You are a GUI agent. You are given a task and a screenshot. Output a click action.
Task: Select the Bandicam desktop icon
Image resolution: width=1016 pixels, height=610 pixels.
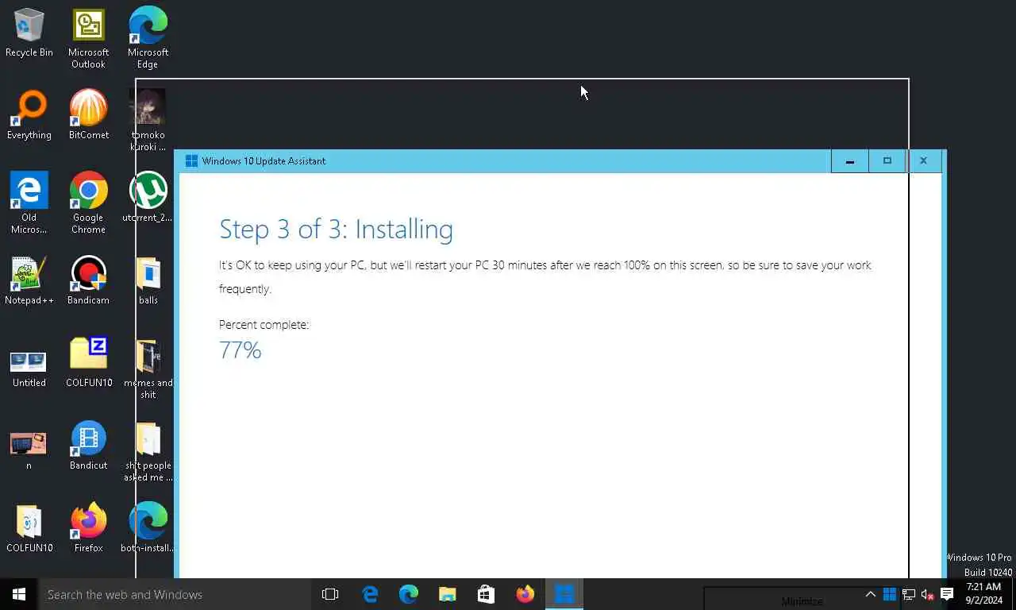pyautogui.click(x=88, y=281)
